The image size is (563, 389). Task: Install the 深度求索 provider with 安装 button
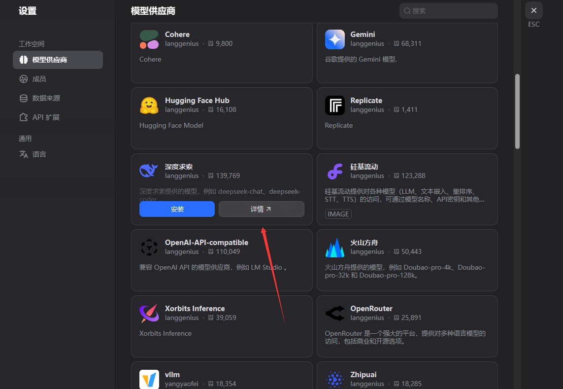177,209
